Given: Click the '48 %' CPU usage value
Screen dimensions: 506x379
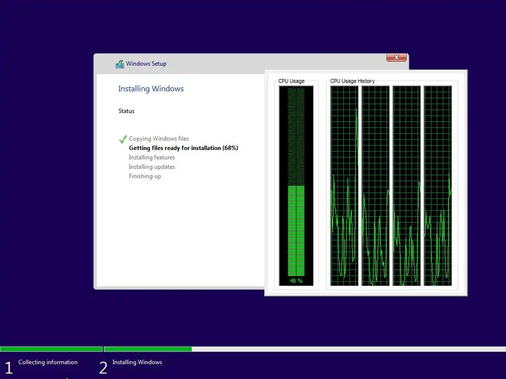Looking at the screenshot, I should coord(296,281).
